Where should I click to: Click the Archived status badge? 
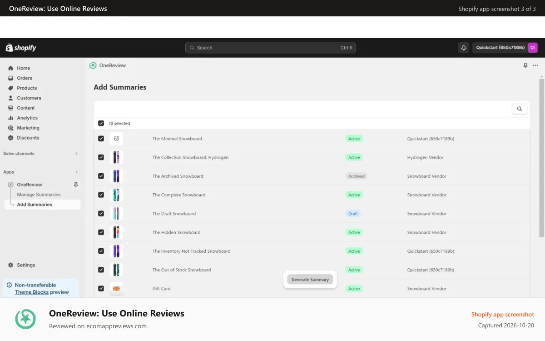[357, 176]
